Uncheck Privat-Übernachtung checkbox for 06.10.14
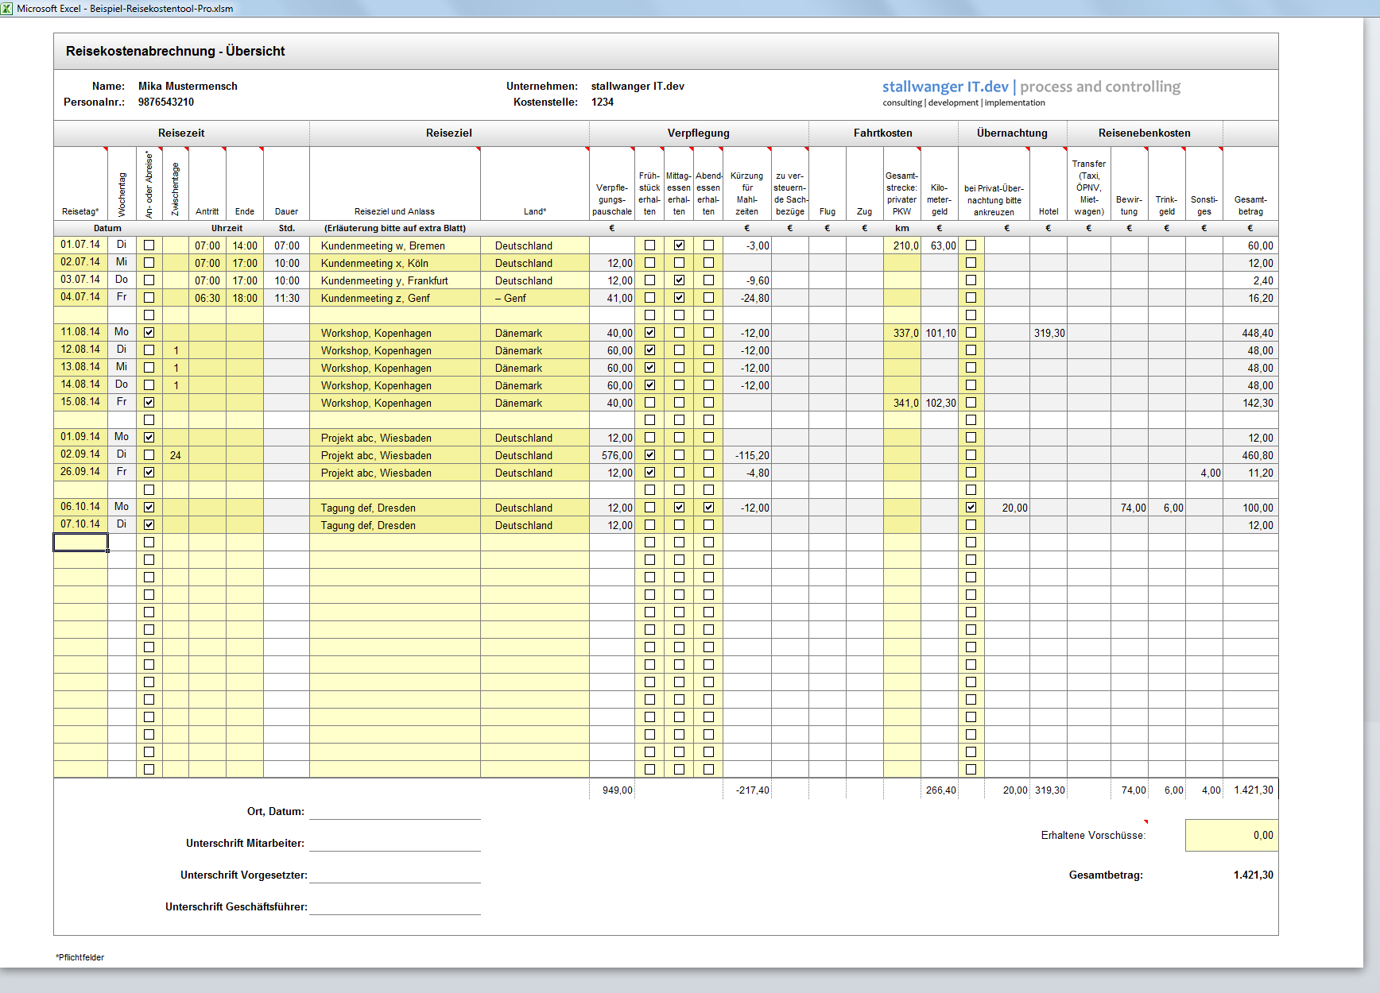1380x993 pixels. [971, 508]
